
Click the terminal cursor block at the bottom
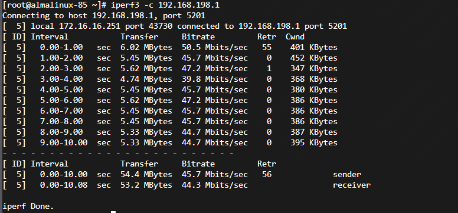click(113, 212)
